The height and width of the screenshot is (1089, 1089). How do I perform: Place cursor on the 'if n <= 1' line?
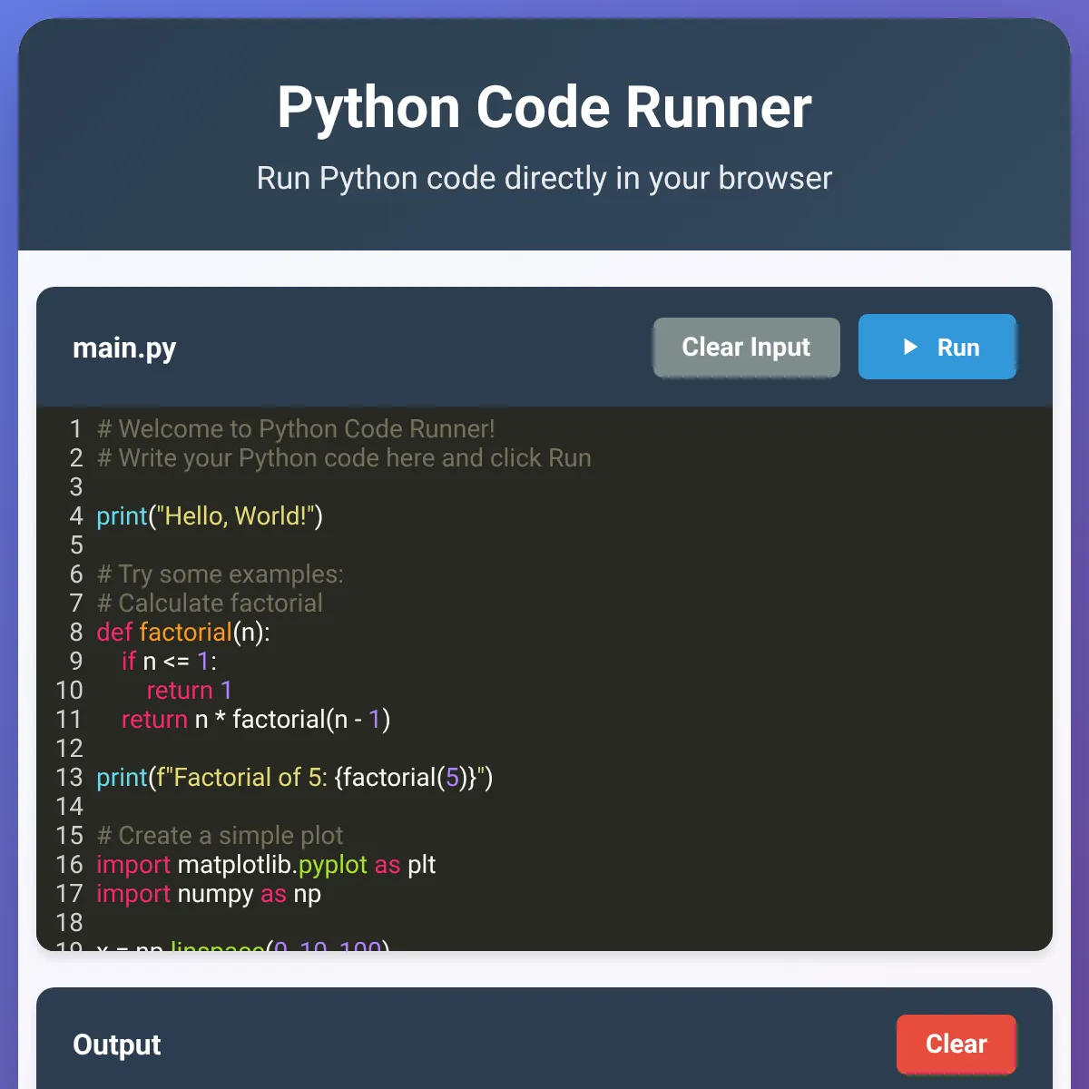[x=170, y=661]
